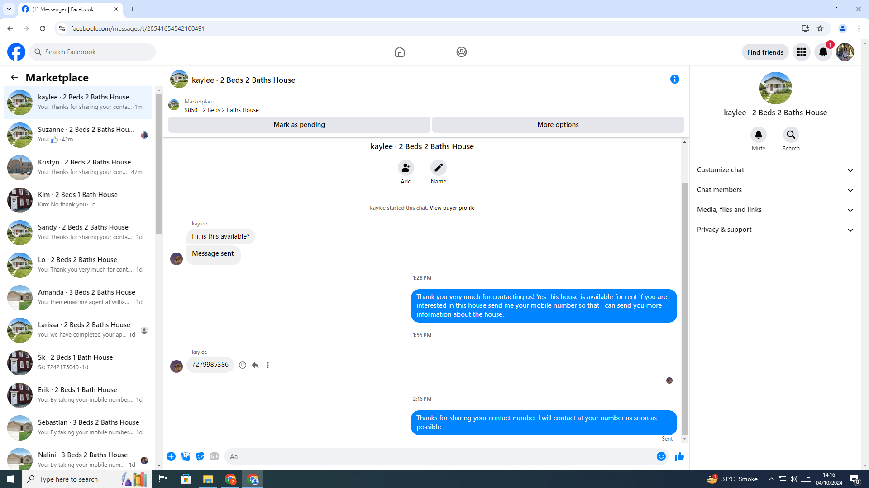
Task: Choose a sticker in composer
Action: click(200, 456)
